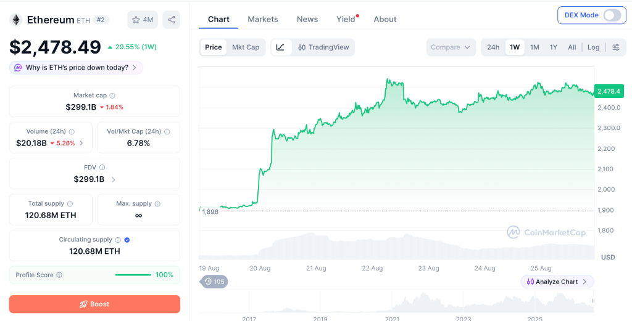Click the share icon next to watchlist
The height and width of the screenshot is (321, 632).
tap(172, 20)
